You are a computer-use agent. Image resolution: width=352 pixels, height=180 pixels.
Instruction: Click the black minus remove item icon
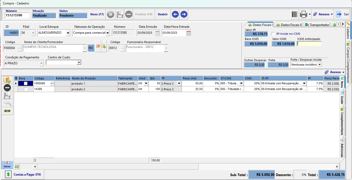[x=7, y=88]
